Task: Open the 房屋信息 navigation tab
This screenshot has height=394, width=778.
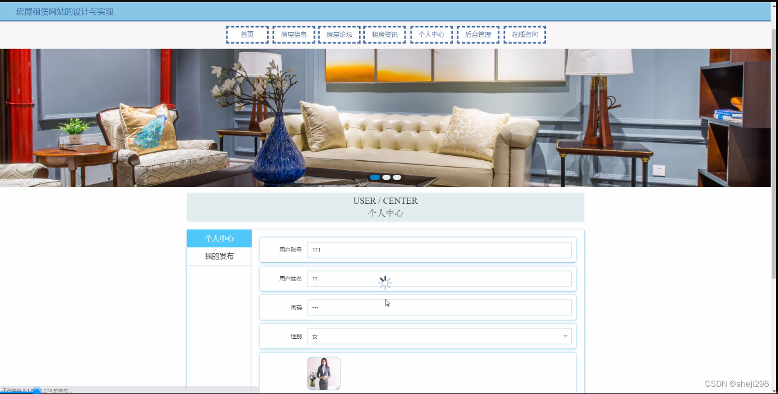Action: coord(293,34)
